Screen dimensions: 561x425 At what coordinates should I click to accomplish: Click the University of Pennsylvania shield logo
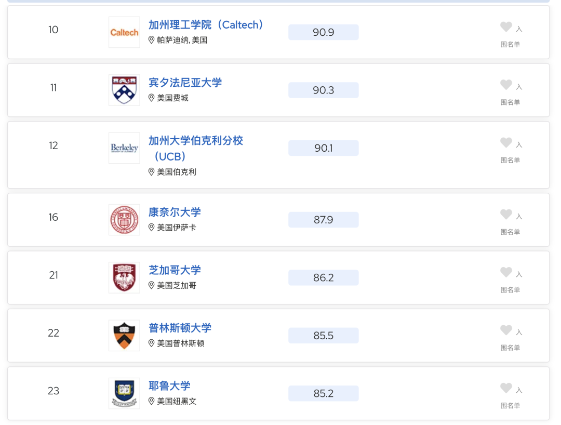[x=124, y=90]
